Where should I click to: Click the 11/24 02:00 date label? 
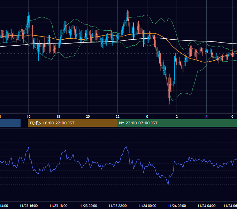click(x=177, y=206)
